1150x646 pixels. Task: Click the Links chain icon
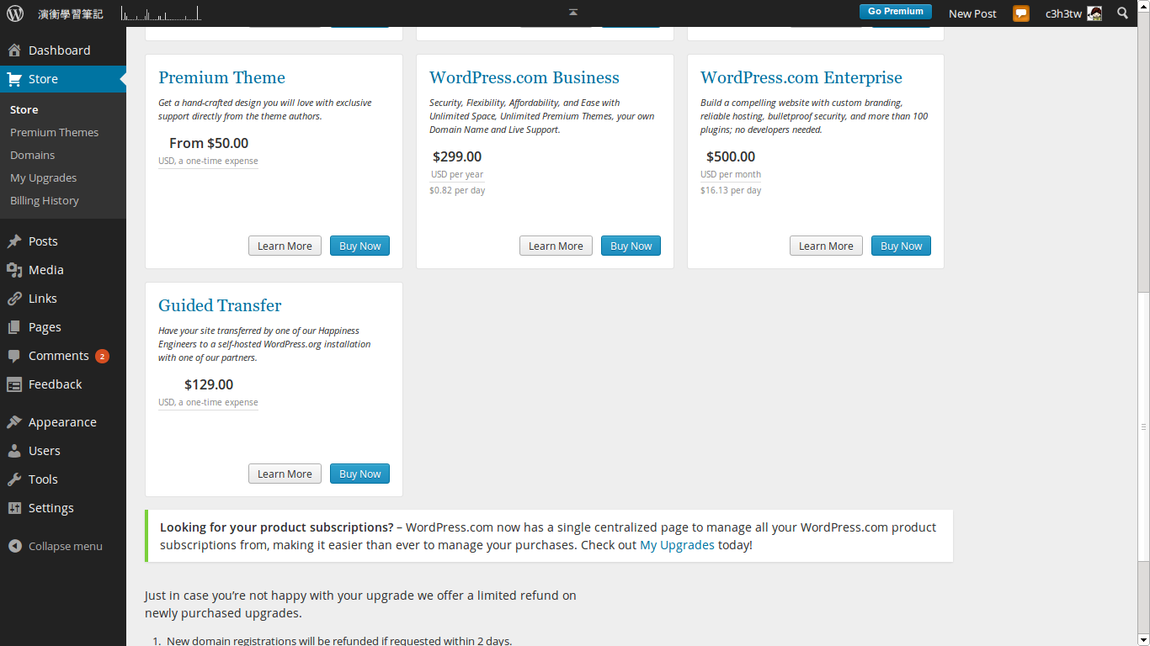click(x=14, y=299)
